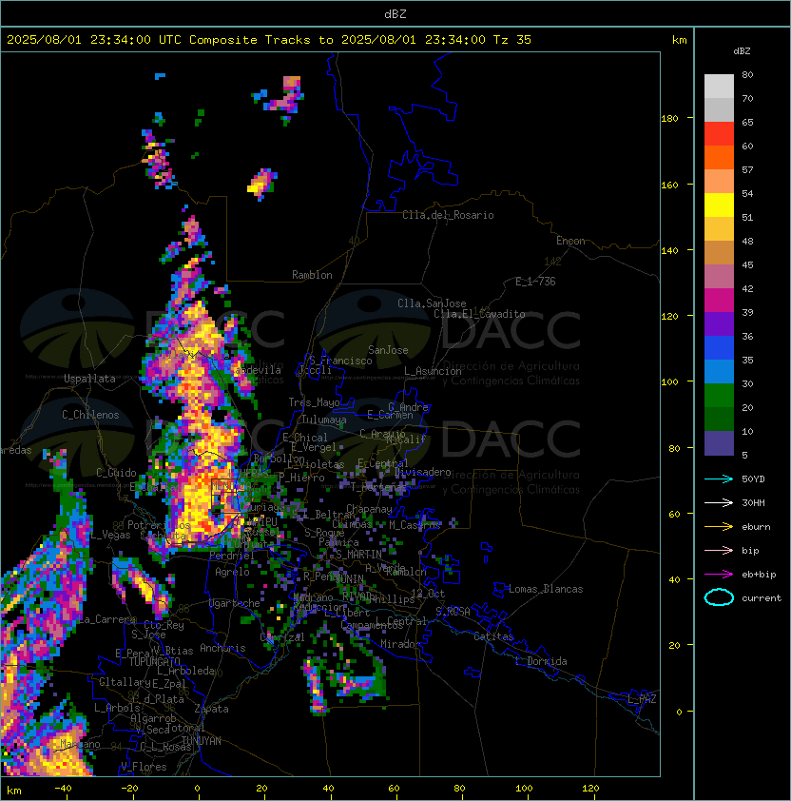Click the Potrerillos map label
The width and height of the screenshot is (791, 801).
coord(159,525)
